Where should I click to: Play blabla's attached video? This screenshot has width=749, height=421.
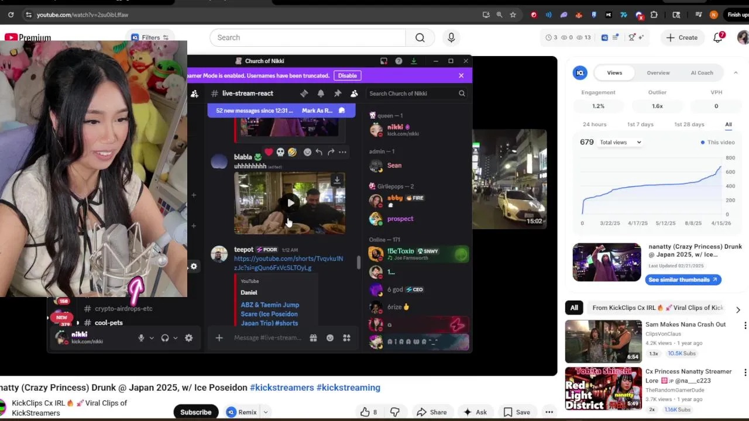pos(290,203)
